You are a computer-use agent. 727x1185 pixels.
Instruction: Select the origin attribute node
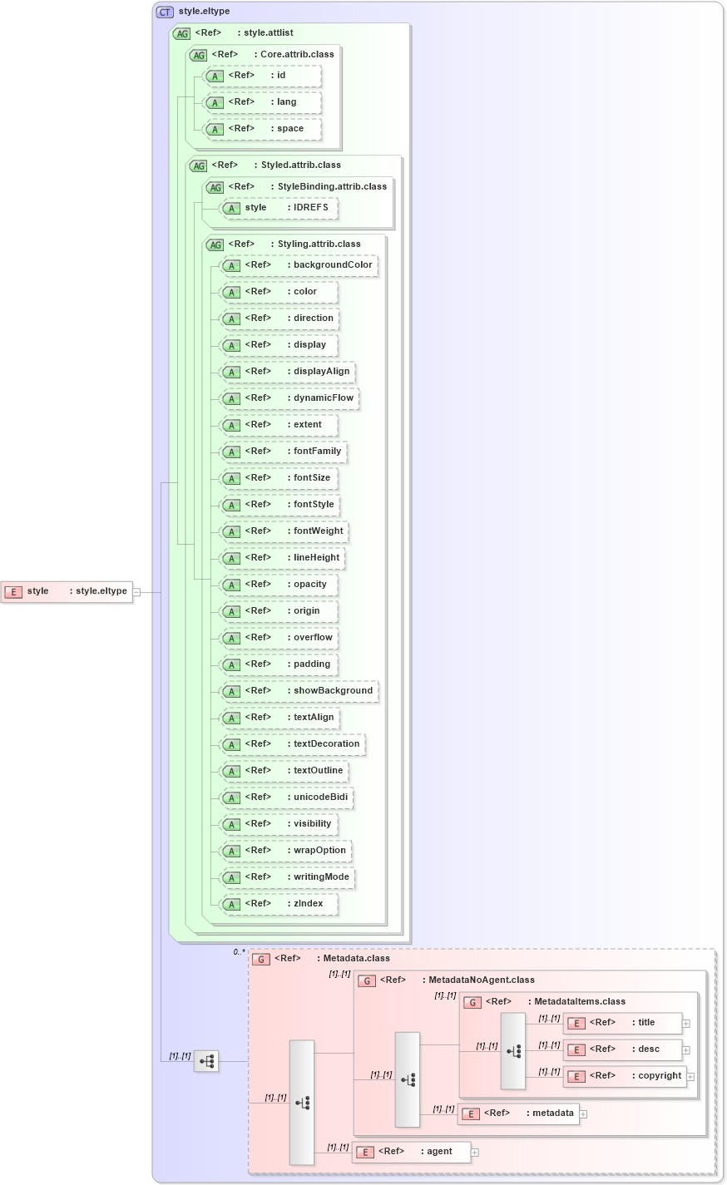(279, 611)
